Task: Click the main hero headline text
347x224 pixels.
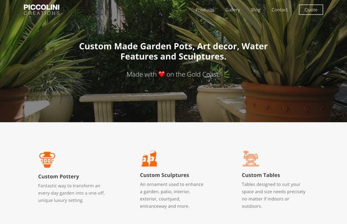Action: tap(173, 52)
